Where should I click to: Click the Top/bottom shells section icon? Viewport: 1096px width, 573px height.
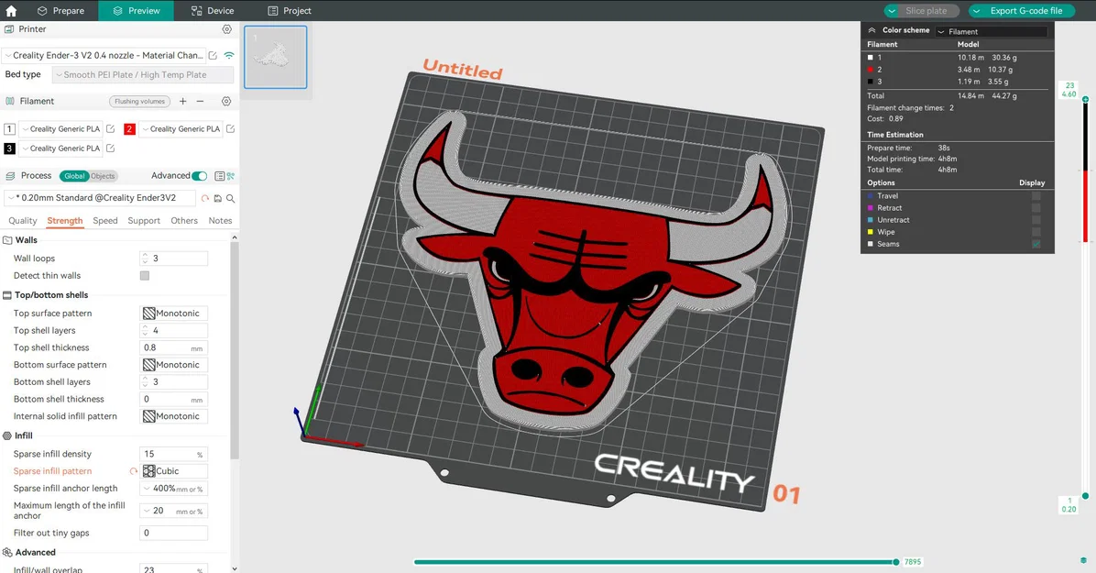pos(7,295)
